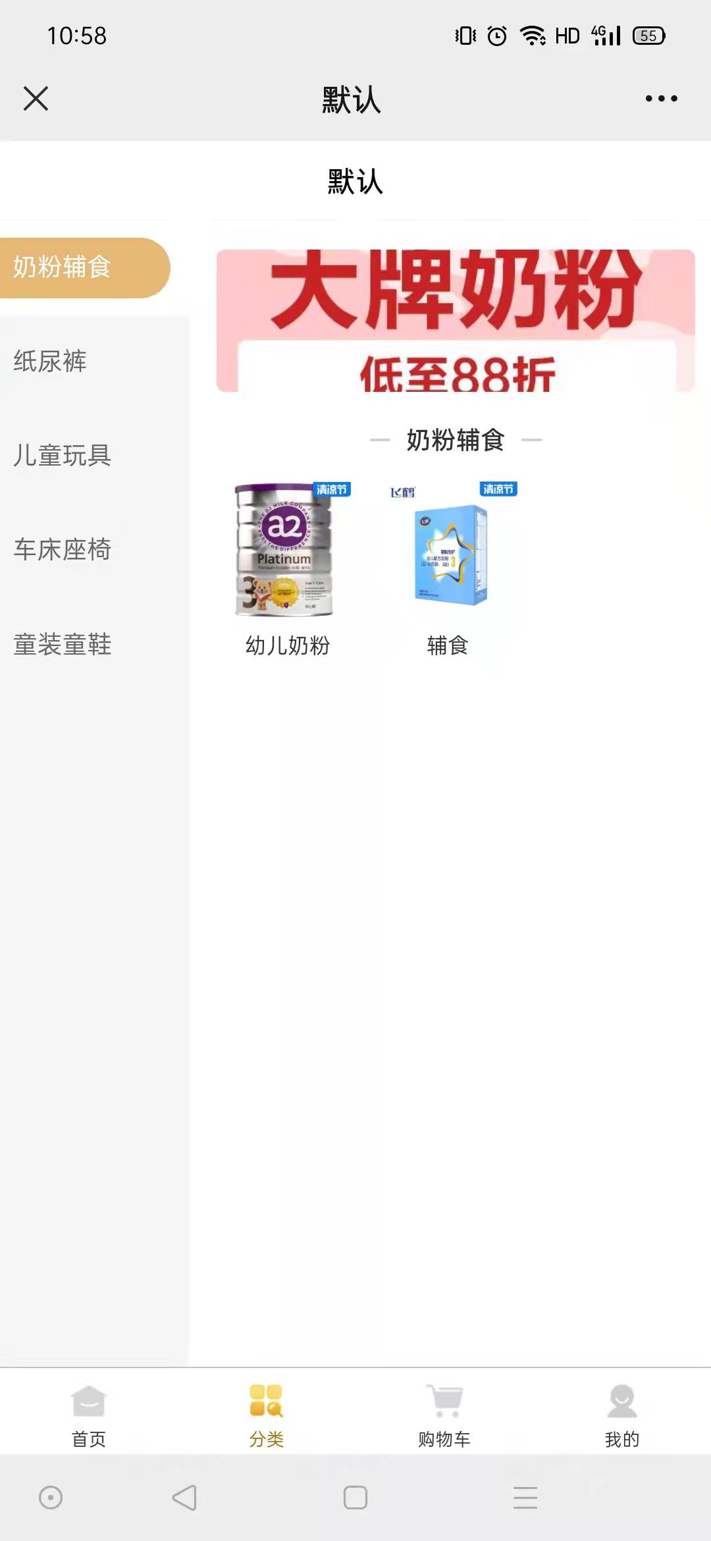This screenshot has height=1541, width=711.
Task: Open the three-dot more options menu
Action: (661, 99)
